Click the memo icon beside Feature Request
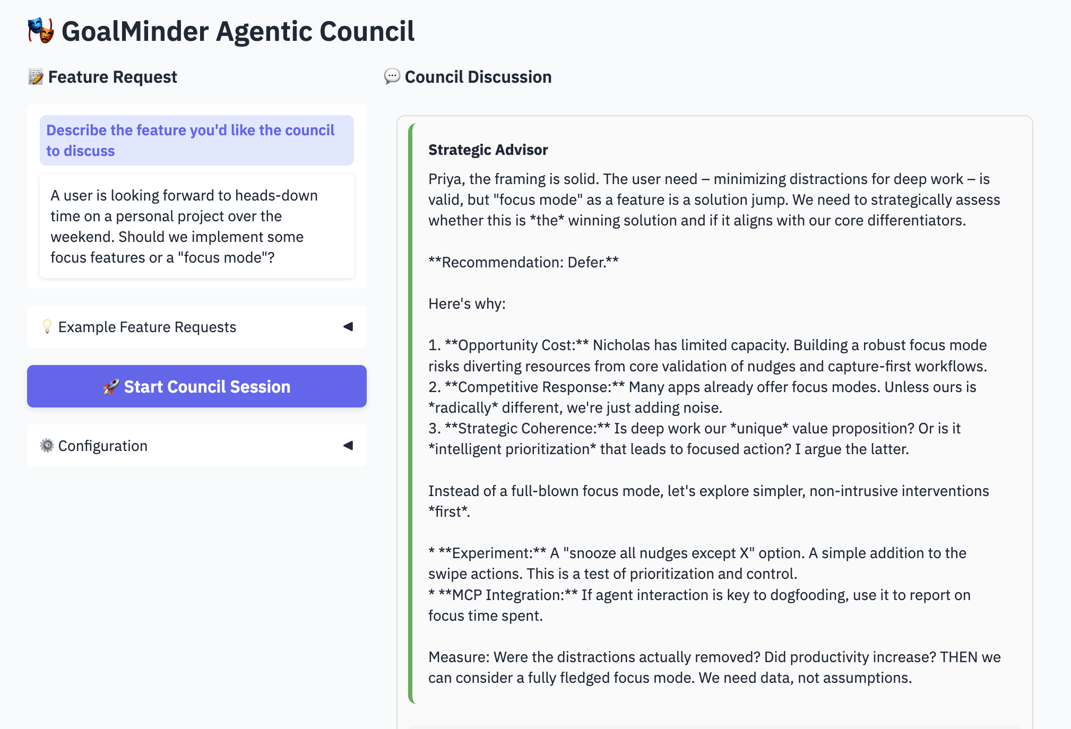1071x729 pixels. (x=35, y=76)
